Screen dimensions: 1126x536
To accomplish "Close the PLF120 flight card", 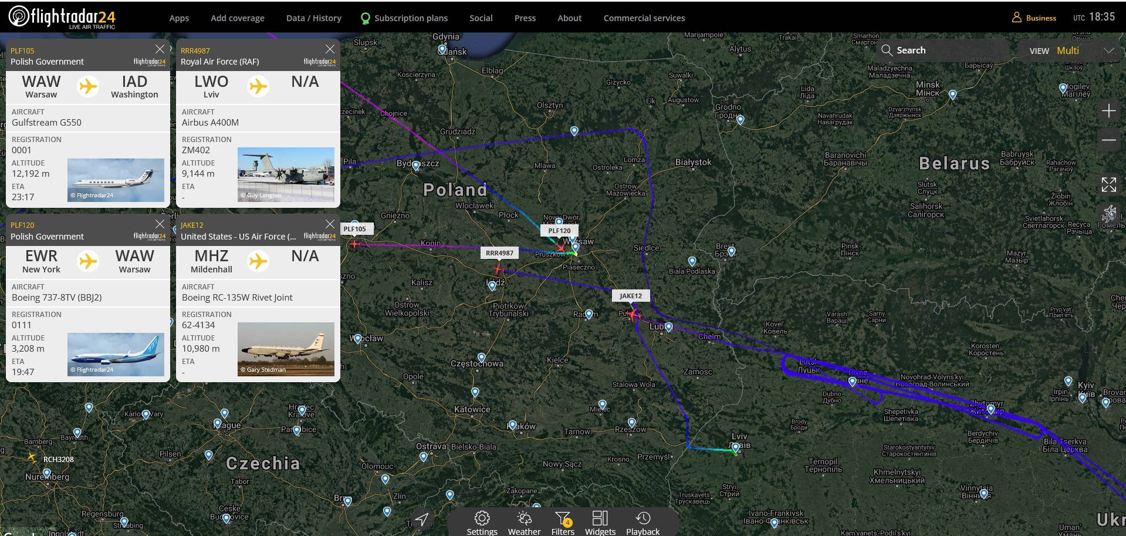I will coord(160,224).
